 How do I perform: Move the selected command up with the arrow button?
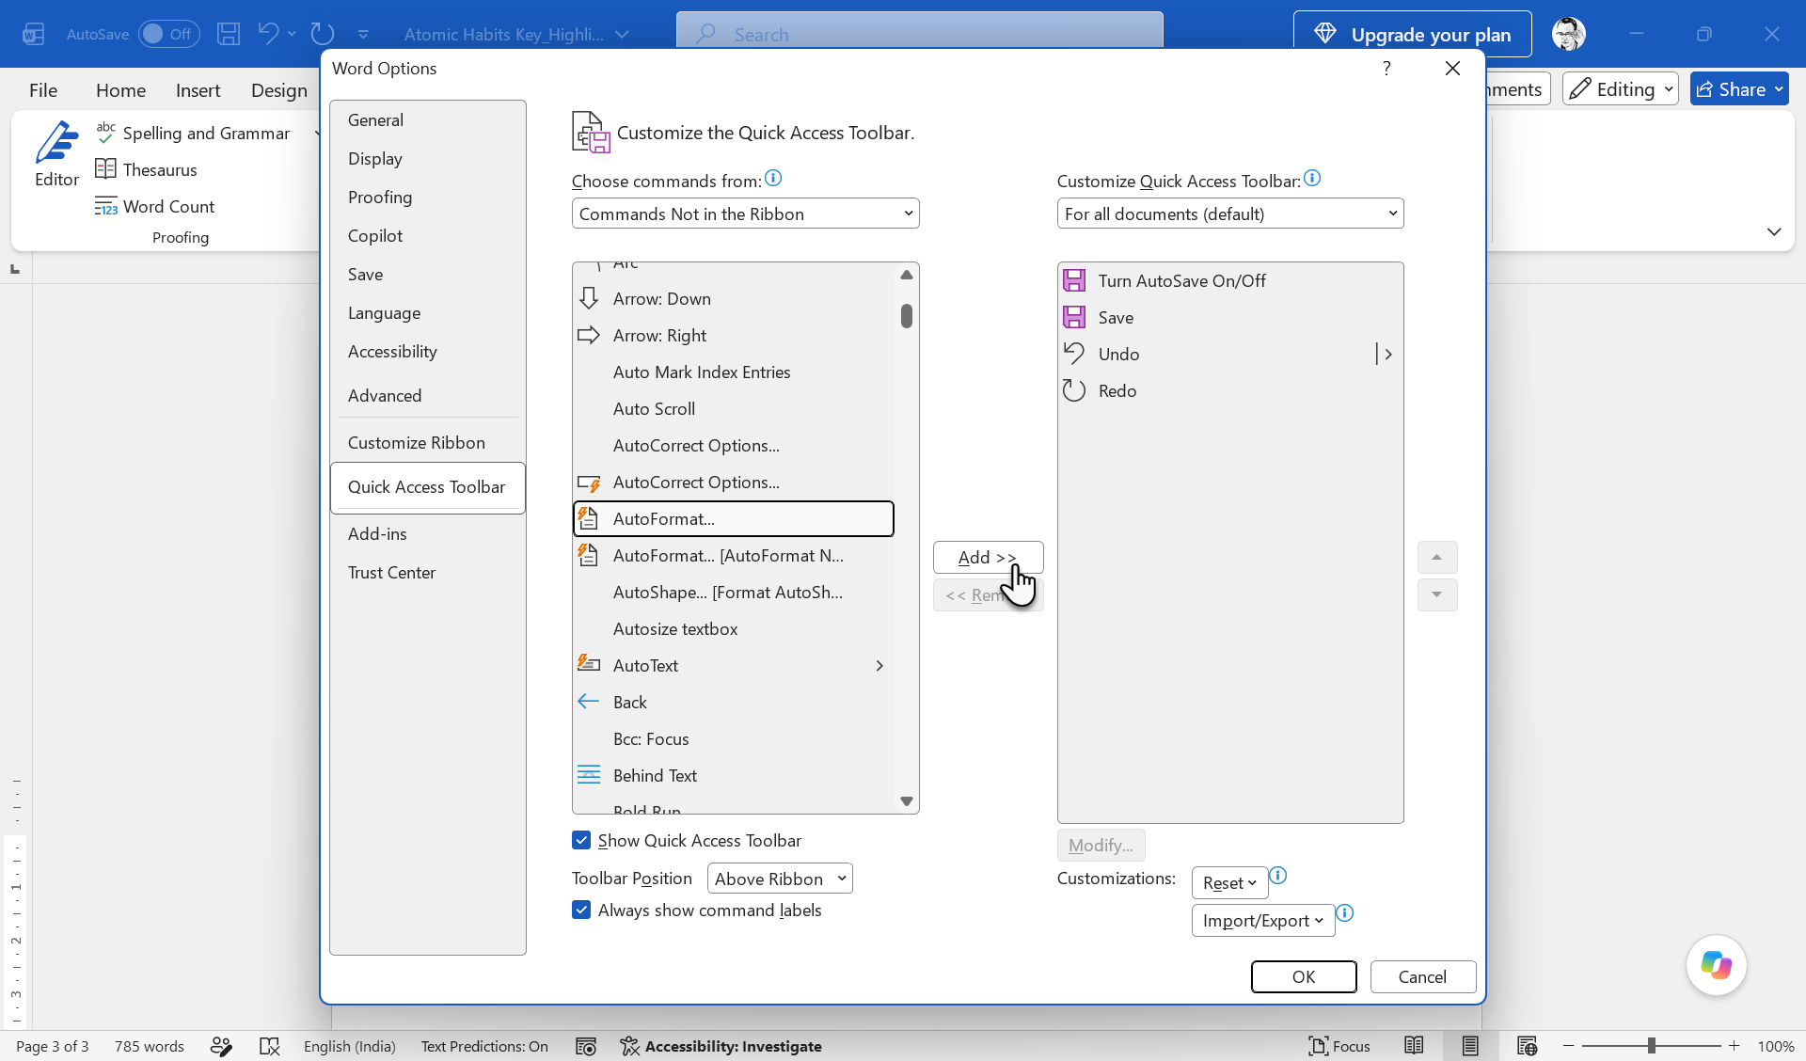point(1437,557)
